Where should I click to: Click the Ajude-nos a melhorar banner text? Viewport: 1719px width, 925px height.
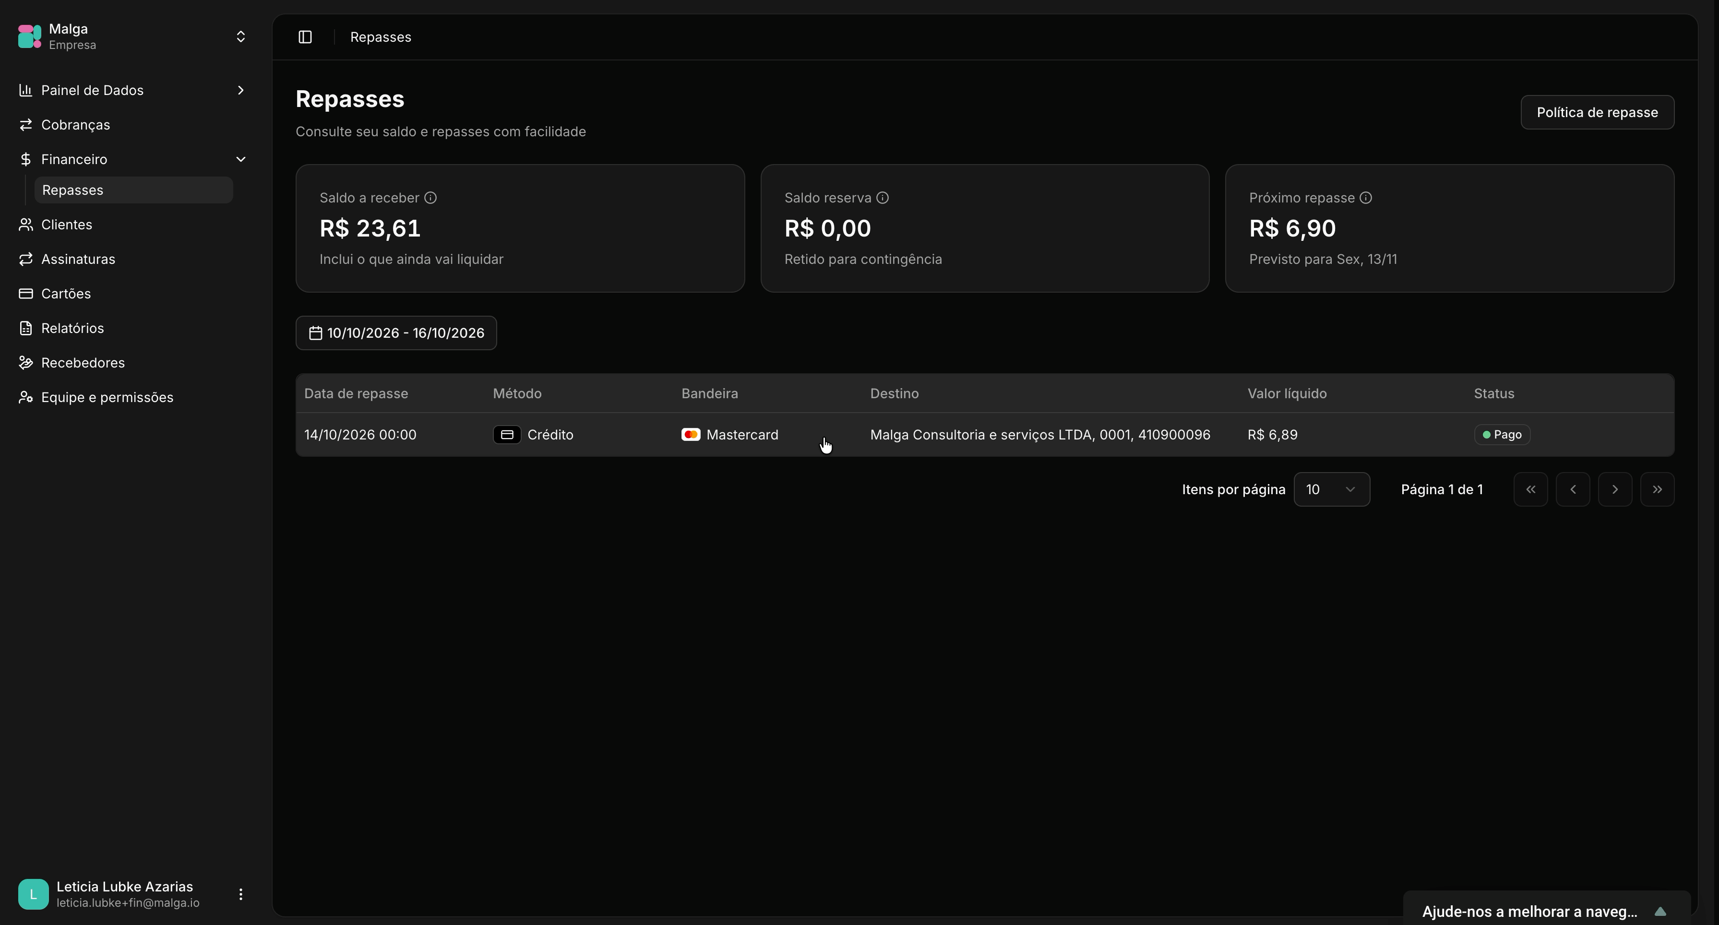click(1529, 912)
